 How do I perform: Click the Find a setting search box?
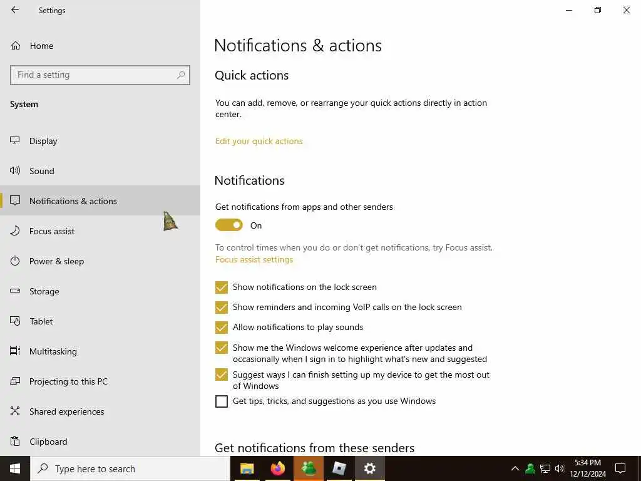[100, 75]
